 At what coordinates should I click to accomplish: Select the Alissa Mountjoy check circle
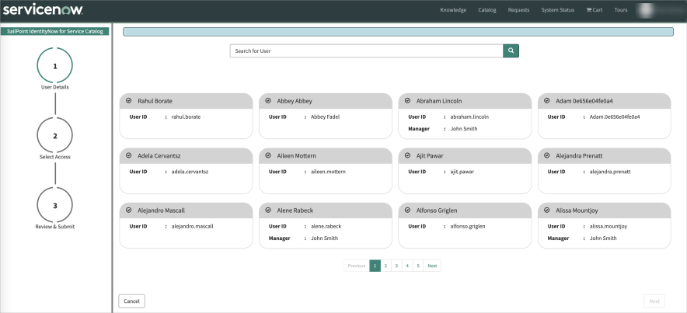[x=547, y=210]
